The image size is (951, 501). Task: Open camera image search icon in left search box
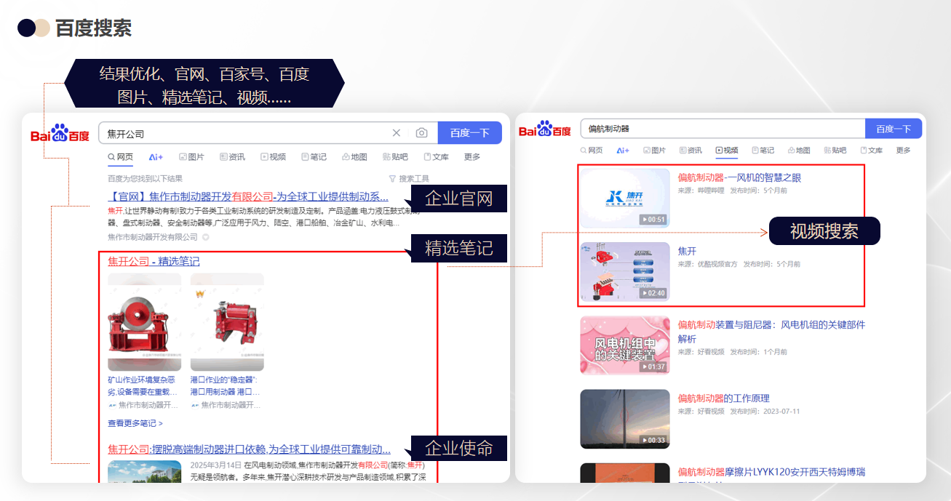pos(421,133)
